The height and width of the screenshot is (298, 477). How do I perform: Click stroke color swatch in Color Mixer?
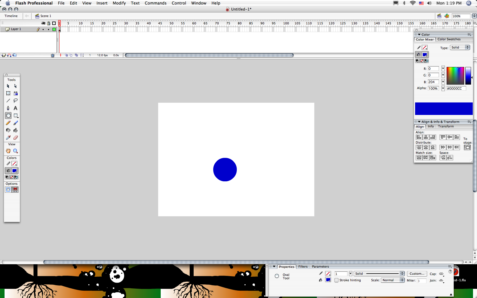pos(424,48)
